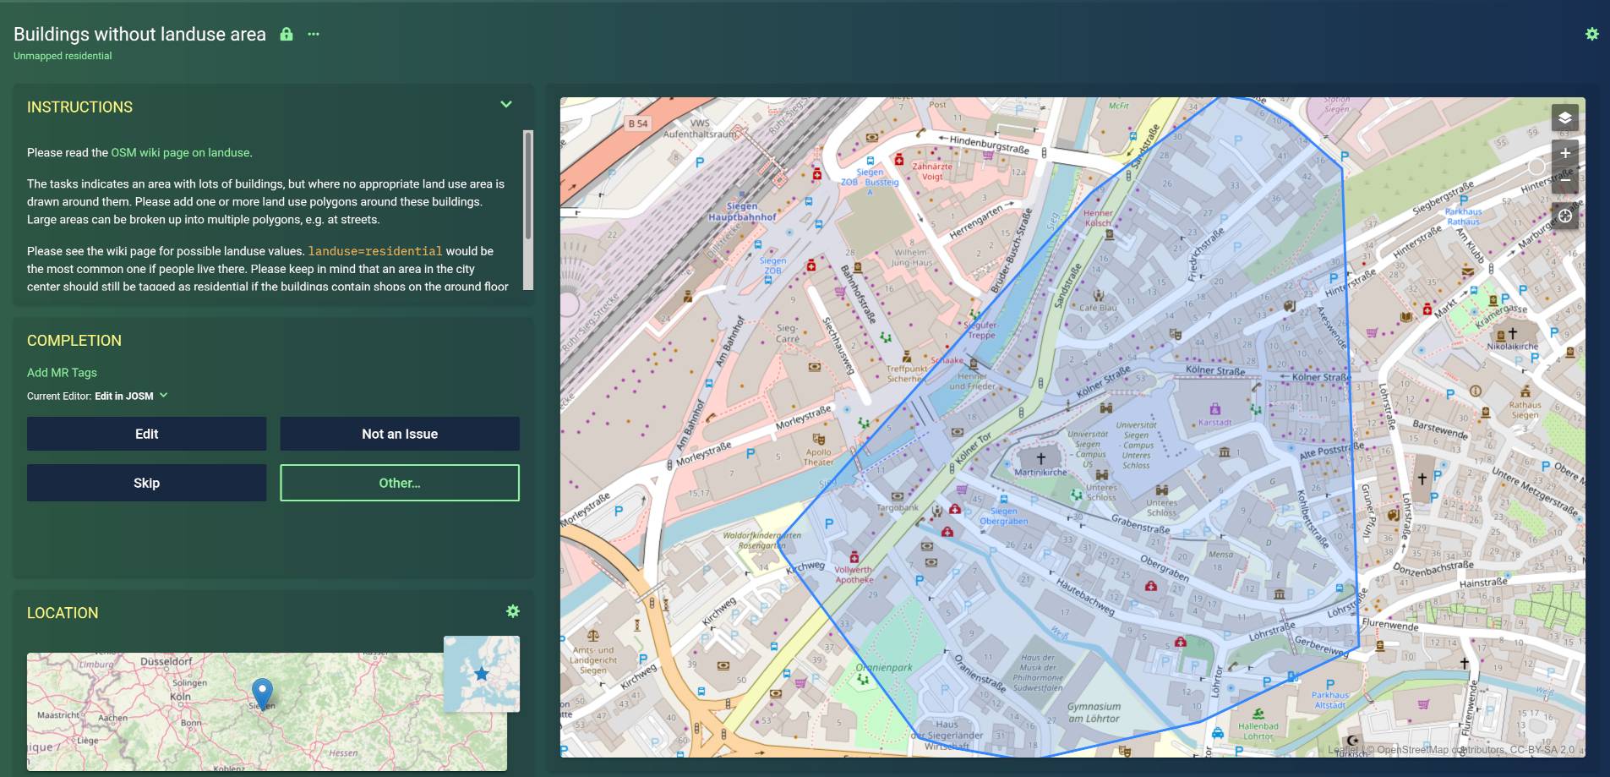1610x777 pixels.
Task: Click the Oranienpark playground icon
Action: (x=863, y=680)
